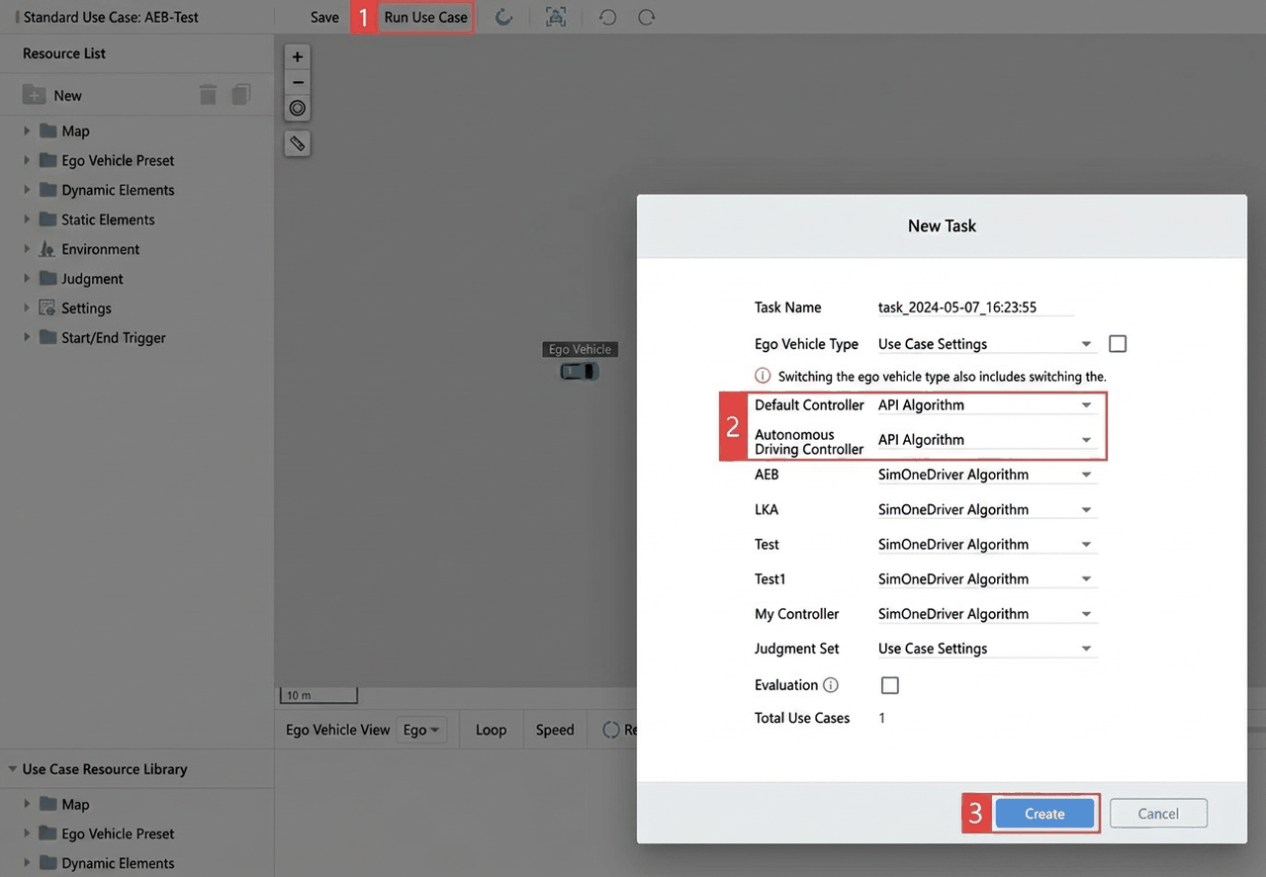Viewport: 1266px width, 877px height.
Task: Collapse the Use Case Resource Library section
Action: coord(13,769)
